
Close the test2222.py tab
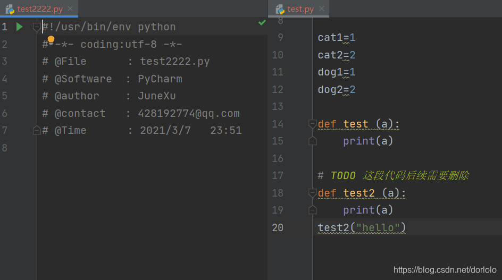[x=70, y=9]
